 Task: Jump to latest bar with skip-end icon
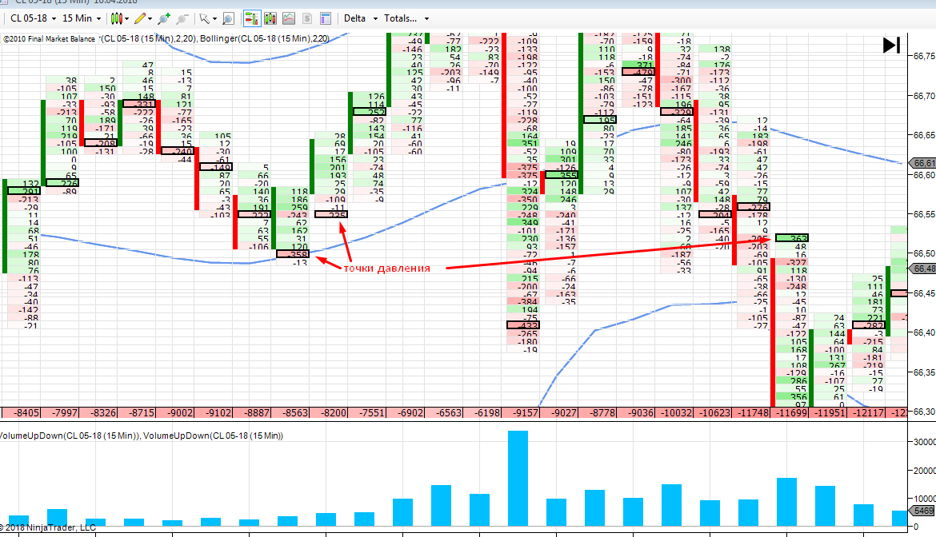[891, 46]
